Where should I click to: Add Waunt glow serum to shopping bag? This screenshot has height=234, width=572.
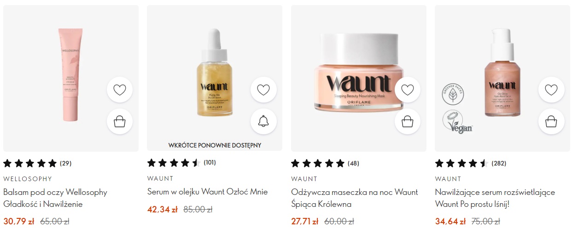(551, 121)
